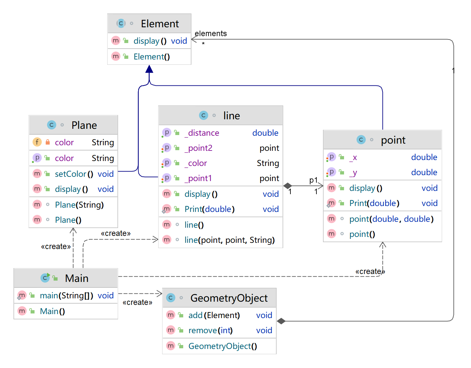Click the method icon beside line(point, point, String)

(166, 240)
